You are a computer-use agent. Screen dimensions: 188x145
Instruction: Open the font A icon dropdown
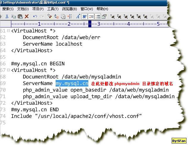point(78,16)
